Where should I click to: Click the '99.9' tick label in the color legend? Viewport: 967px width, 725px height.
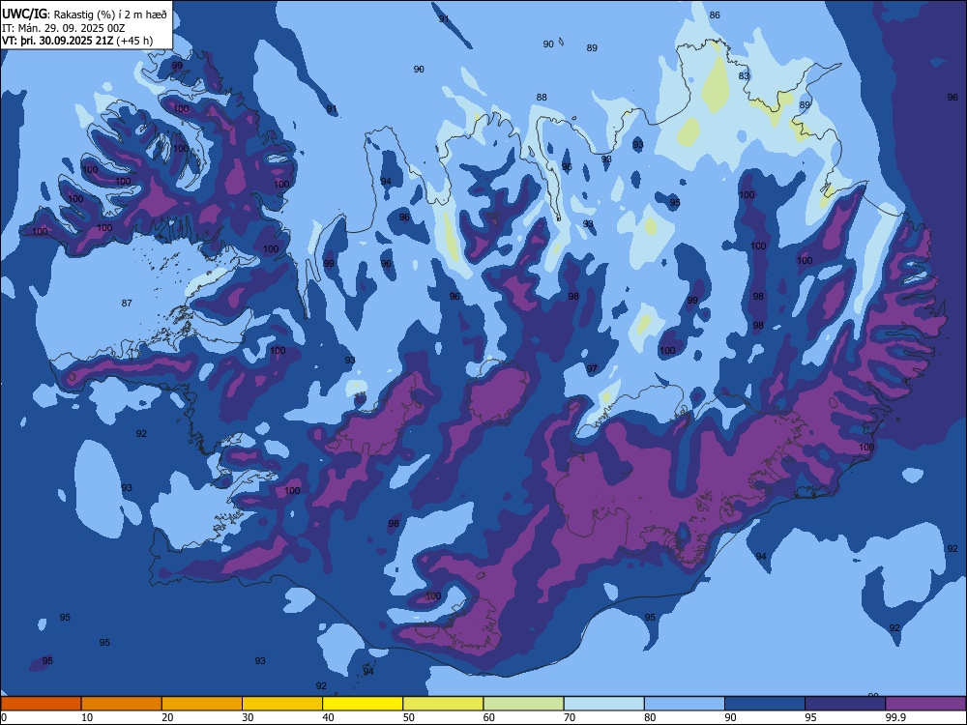[894, 717]
